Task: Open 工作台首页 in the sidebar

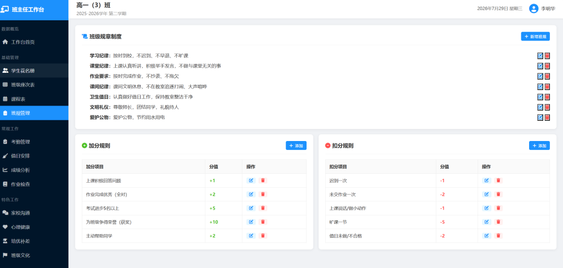Action: [34, 42]
